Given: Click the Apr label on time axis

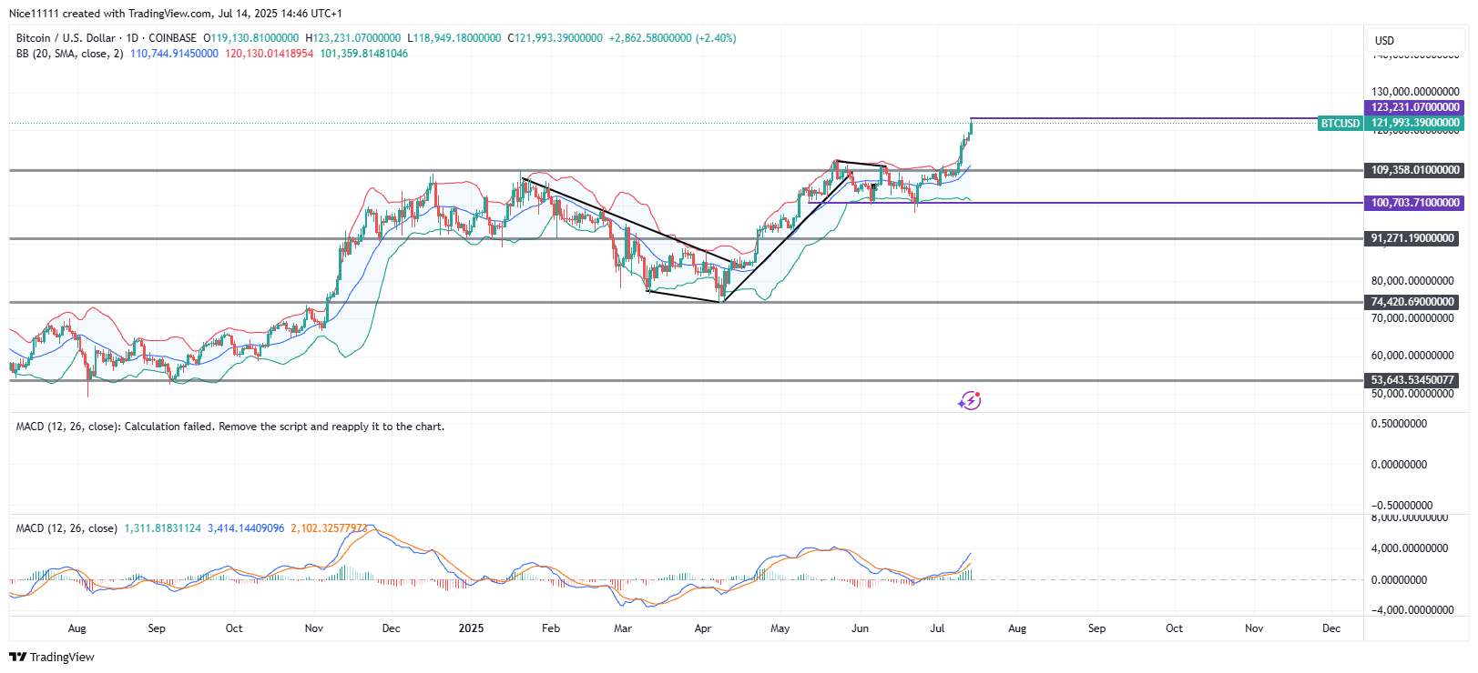Looking at the screenshot, I should pos(703,628).
